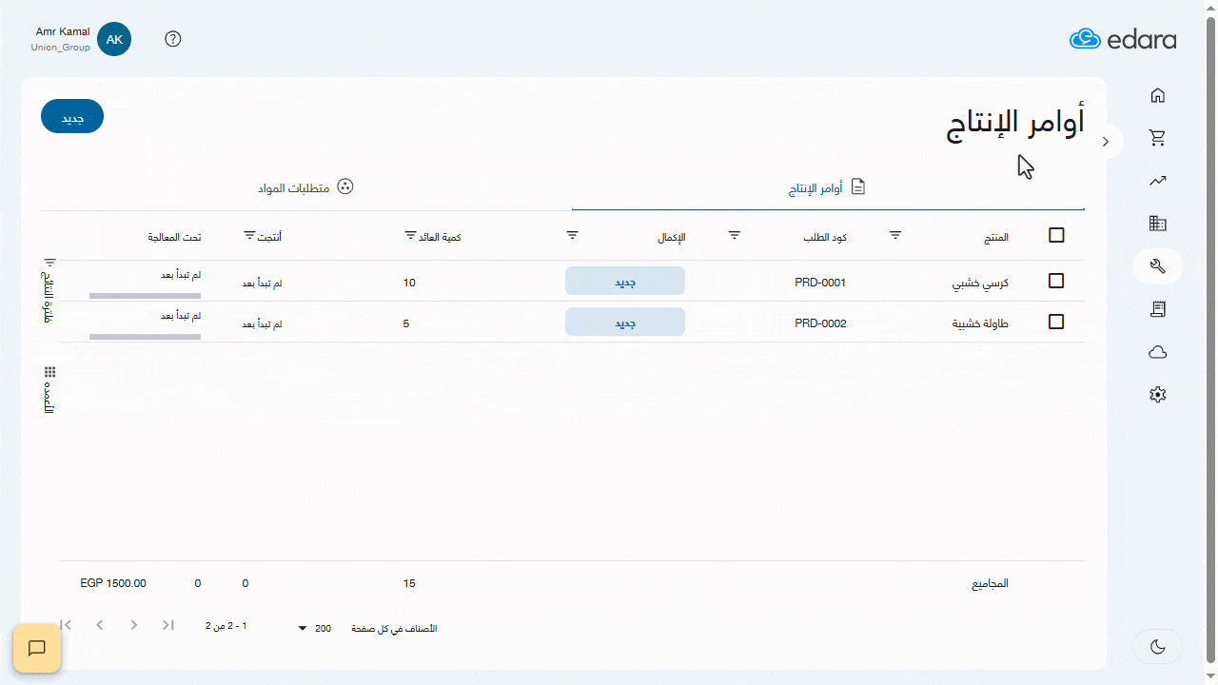Expand the sidebar with the chevron
The width and height of the screenshot is (1218, 685).
(x=1106, y=142)
